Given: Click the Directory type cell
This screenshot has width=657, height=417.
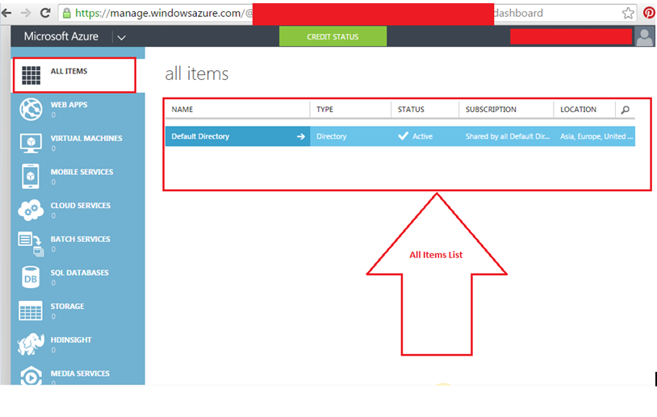Looking at the screenshot, I should [x=332, y=136].
